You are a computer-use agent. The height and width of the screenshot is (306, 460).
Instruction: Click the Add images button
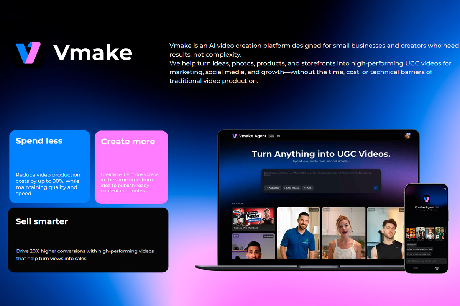(x=292, y=188)
